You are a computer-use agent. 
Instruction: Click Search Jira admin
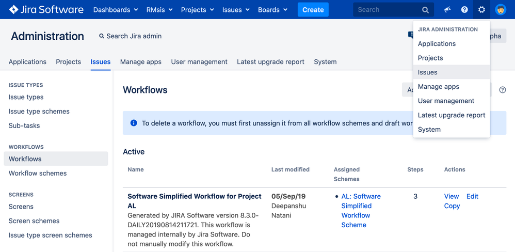click(131, 36)
